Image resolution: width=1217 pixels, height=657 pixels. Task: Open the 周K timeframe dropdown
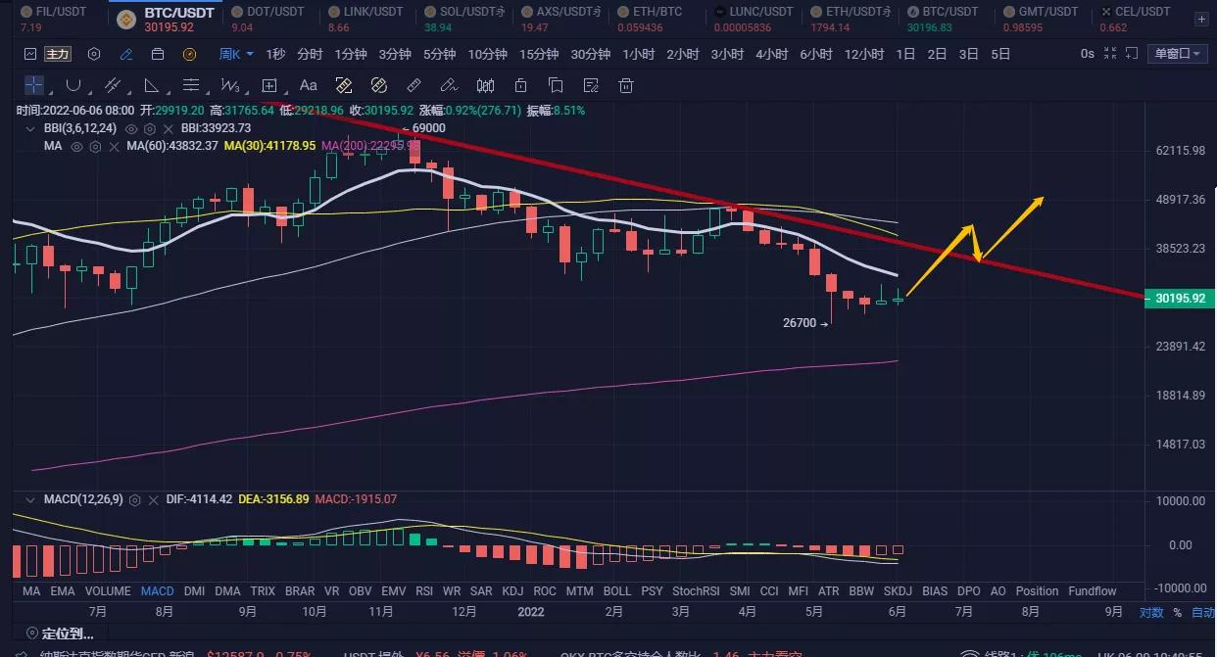[233, 54]
